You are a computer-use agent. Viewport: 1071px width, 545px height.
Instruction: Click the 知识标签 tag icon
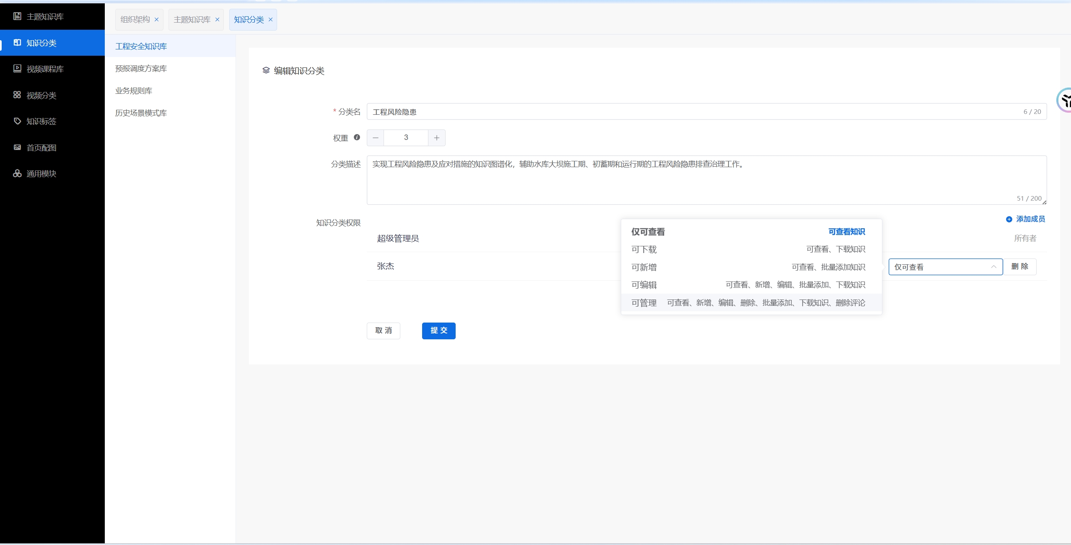coord(17,121)
